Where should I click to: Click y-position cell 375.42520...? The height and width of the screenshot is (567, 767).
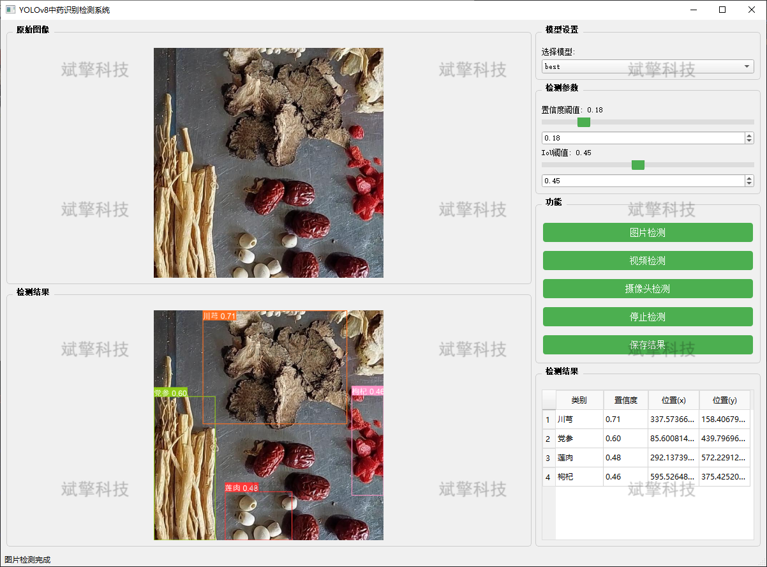725,477
